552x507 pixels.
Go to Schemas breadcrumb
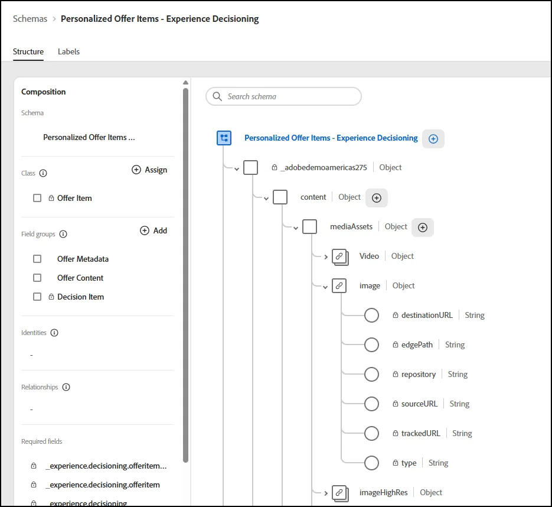point(30,19)
